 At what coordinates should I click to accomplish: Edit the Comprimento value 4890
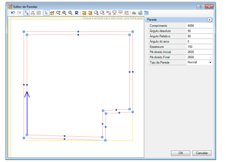pyautogui.click(x=199, y=26)
